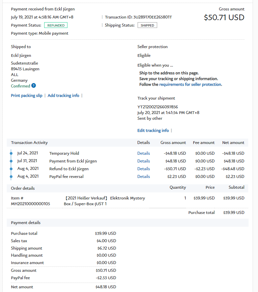Viewport: 258px width, 292px height.
Task: View Details for Payment from Eckl Jürgen
Action: click(x=143, y=161)
